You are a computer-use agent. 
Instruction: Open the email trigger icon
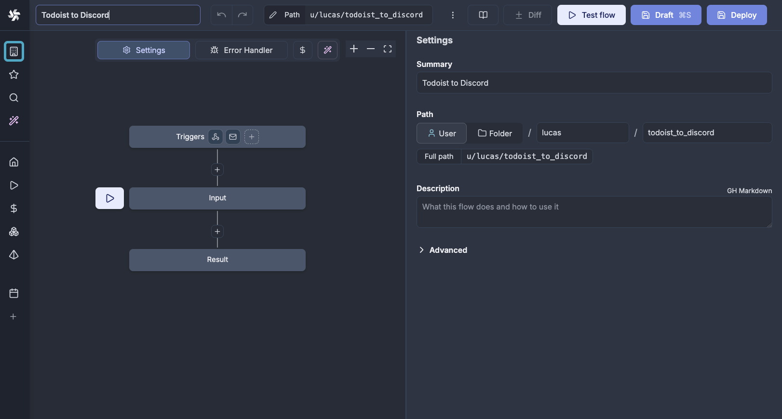(x=233, y=137)
